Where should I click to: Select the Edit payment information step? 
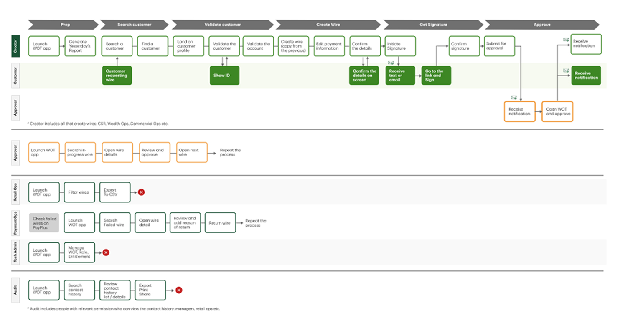point(329,46)
